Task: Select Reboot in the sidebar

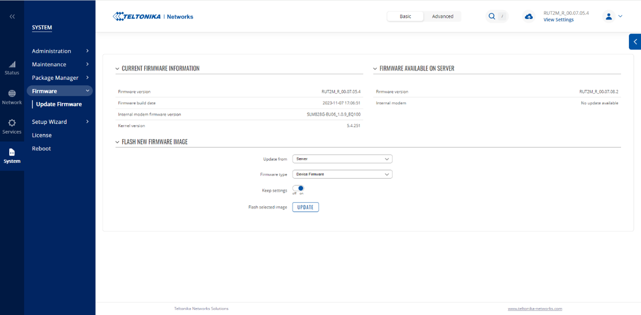Action: [41, 149]
